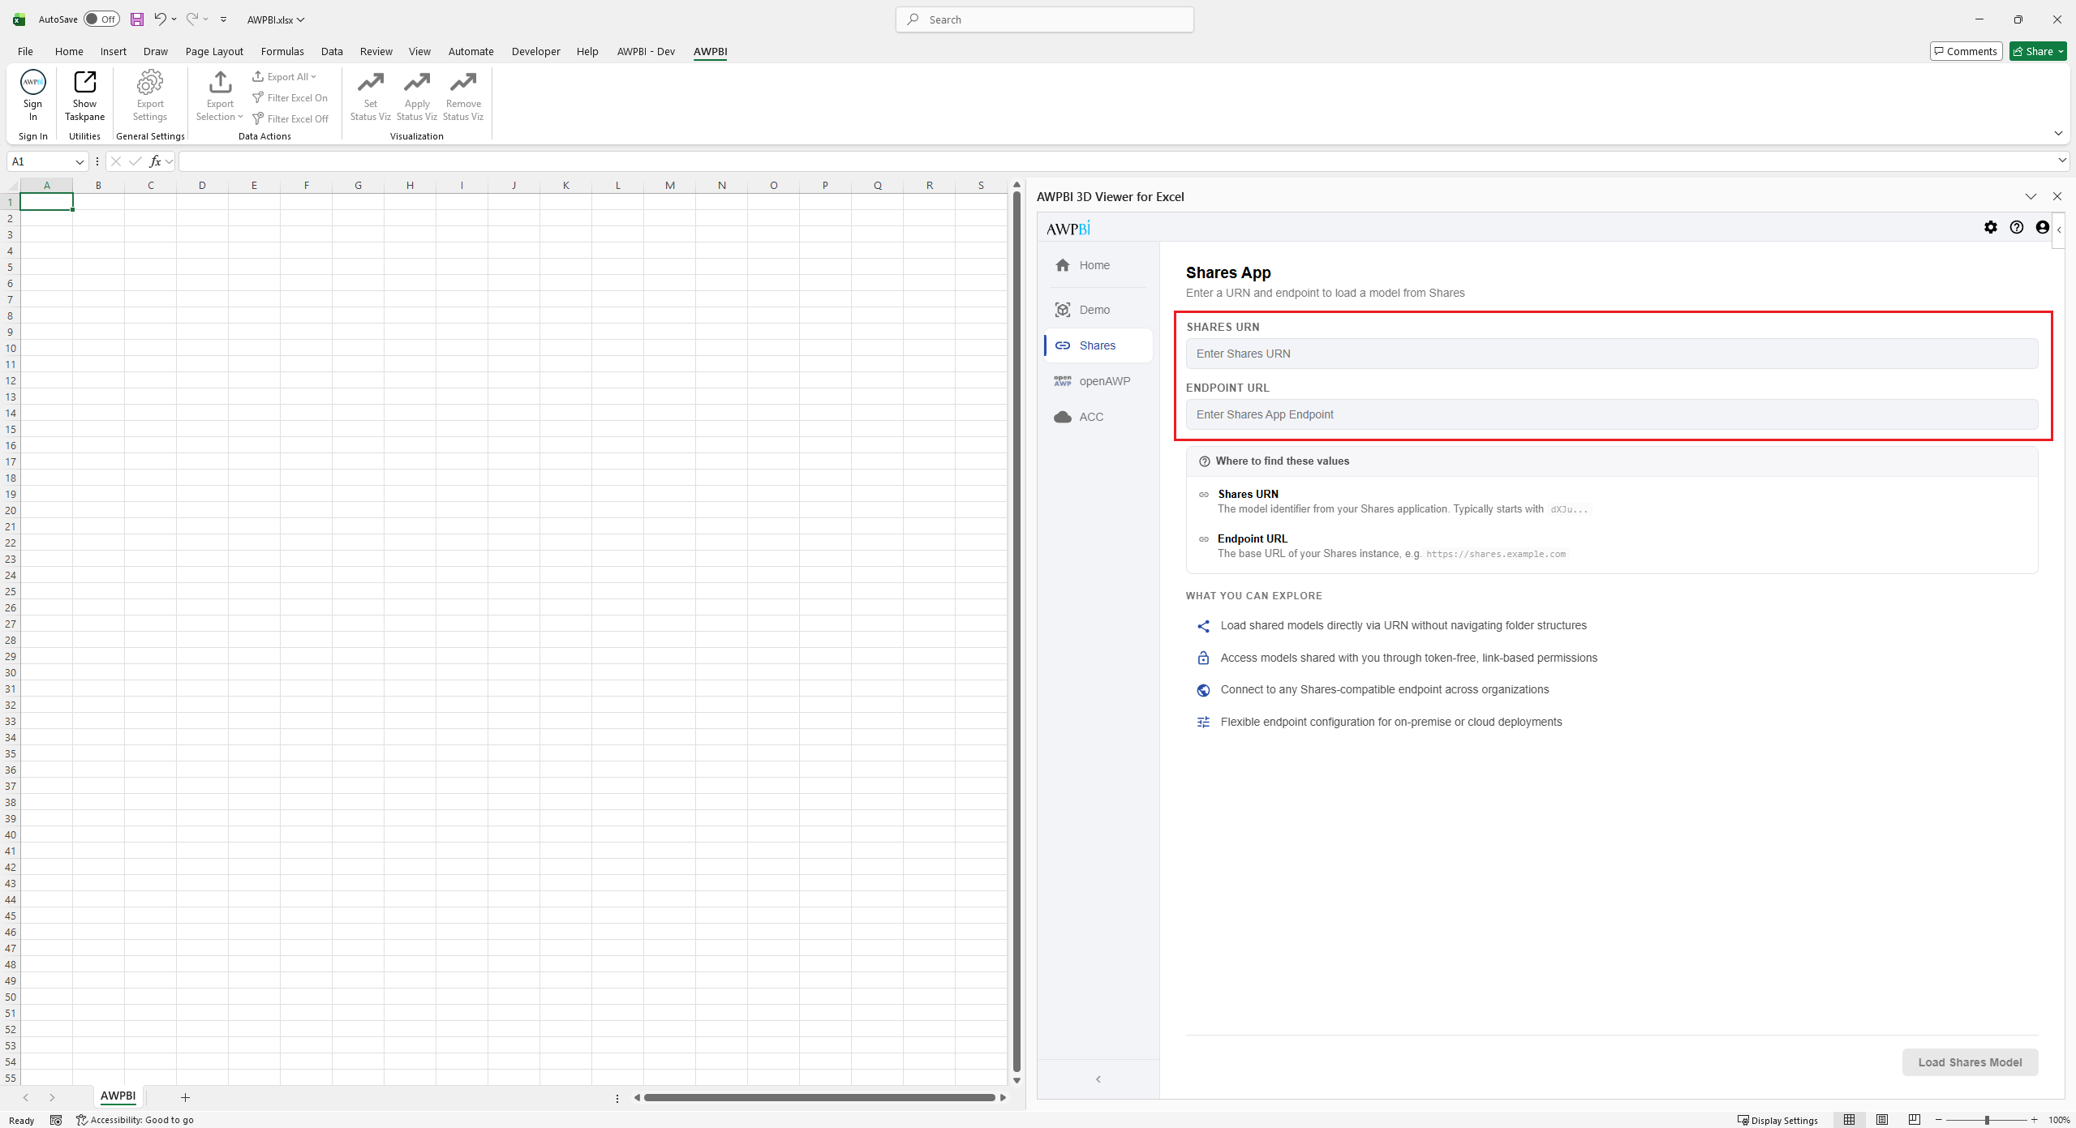The height and width of the screenshot is (1128, 2076).
Task: Close the AWPBI 3D Viewer taskpane
Action: pos(2057,196)
